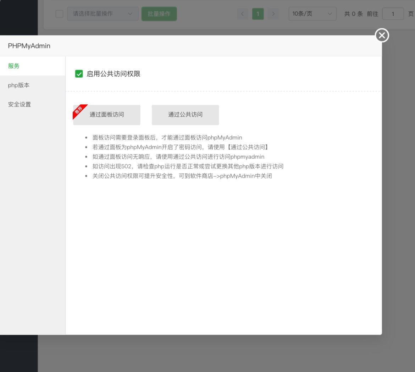Toggle the batch select checkbox in background page

click(59, 14)
